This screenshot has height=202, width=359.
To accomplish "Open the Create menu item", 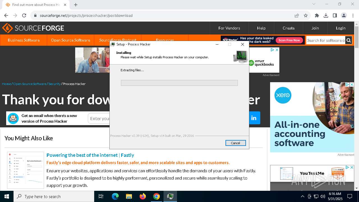I will (289, 28).
